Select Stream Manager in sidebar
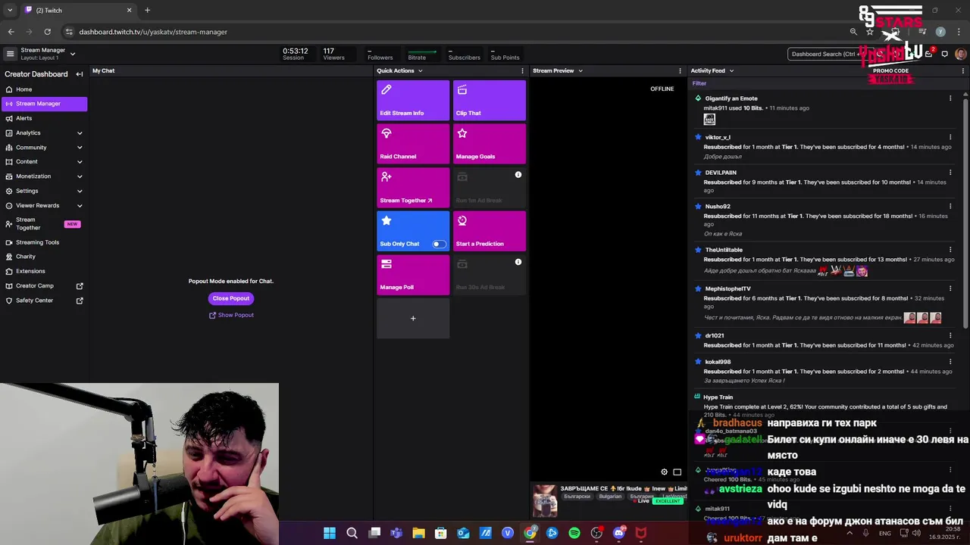 [44, 104]
